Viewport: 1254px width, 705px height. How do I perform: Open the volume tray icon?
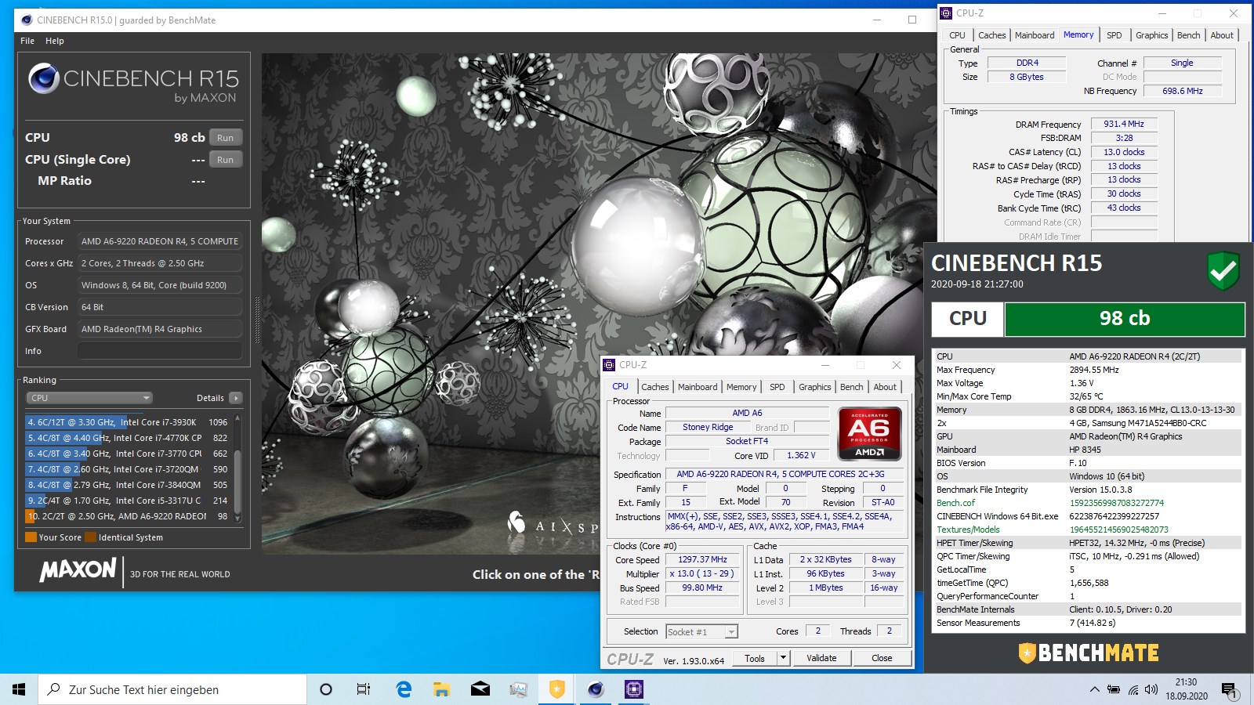coord(1151,689)
